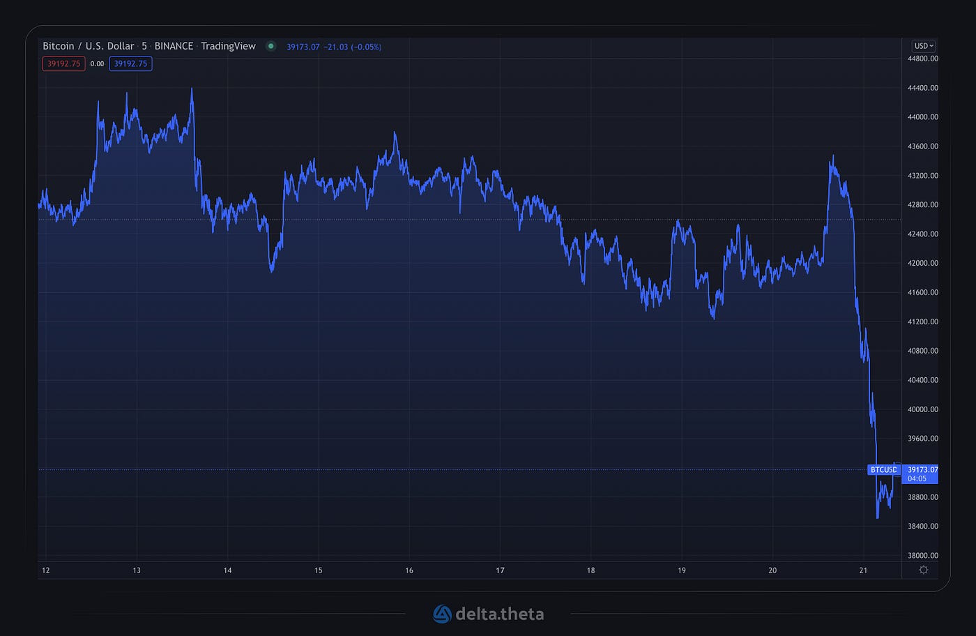Click the delta.theta logo icon
Screen dimensions: 976x636
(442, 614)
